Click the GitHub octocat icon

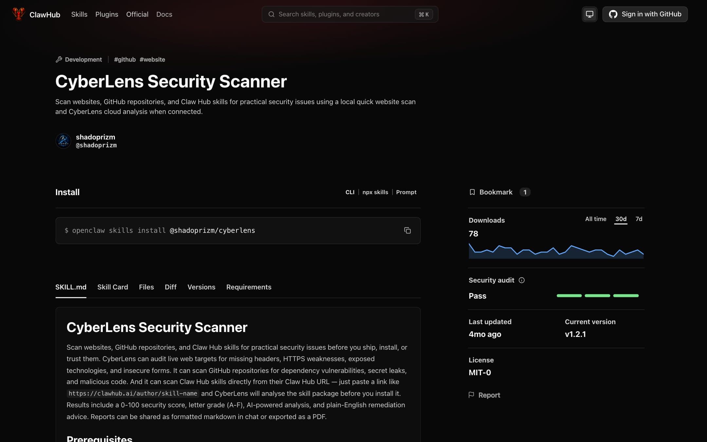click(613, 14)
